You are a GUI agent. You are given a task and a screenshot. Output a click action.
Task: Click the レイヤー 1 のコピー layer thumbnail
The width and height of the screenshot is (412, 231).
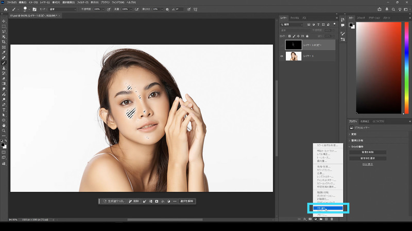(294, 45)
